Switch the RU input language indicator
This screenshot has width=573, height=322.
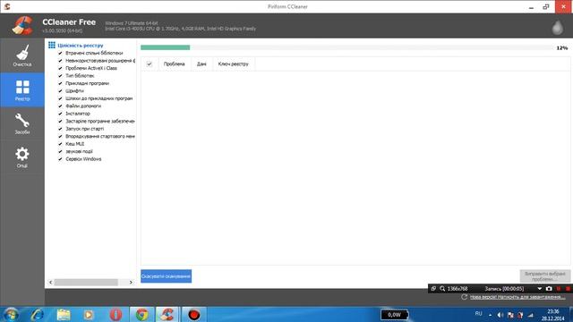point(478,314)
